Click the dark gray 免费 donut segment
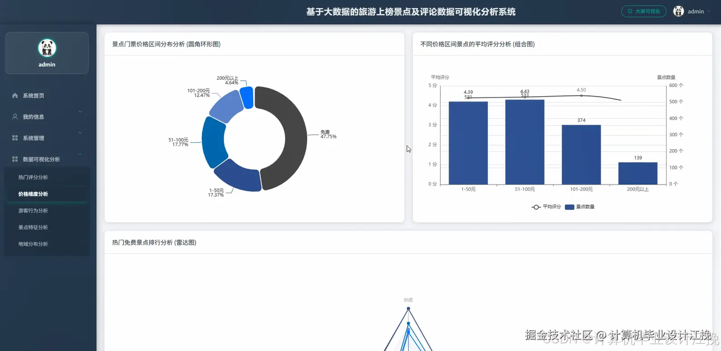 tap(296, 138)
